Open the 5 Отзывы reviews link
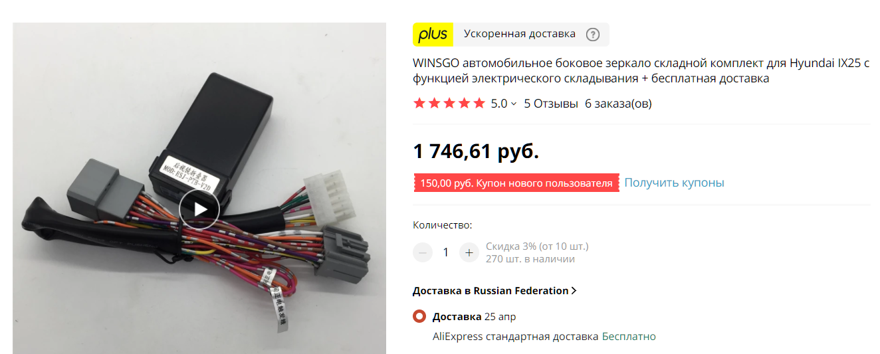 (x=551, y=104)
